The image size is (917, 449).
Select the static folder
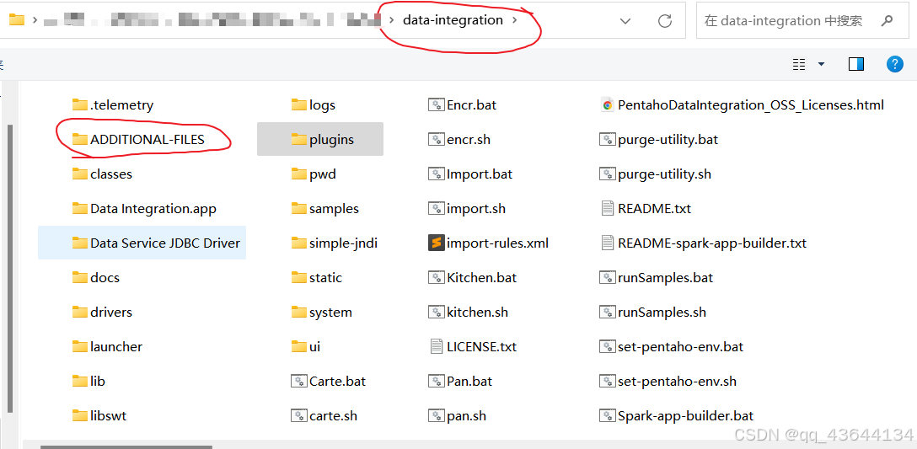coord(317,278)
